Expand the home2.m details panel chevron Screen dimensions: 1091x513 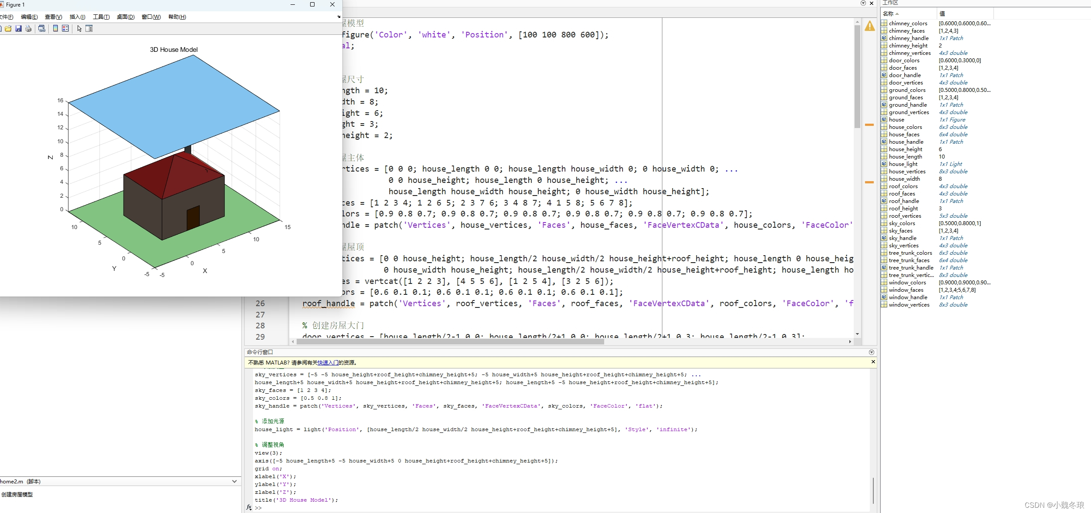click(234, 481)
